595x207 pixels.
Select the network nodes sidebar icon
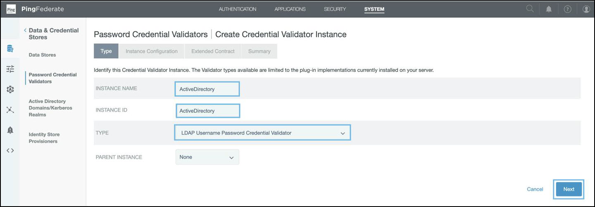pos(10,109)
